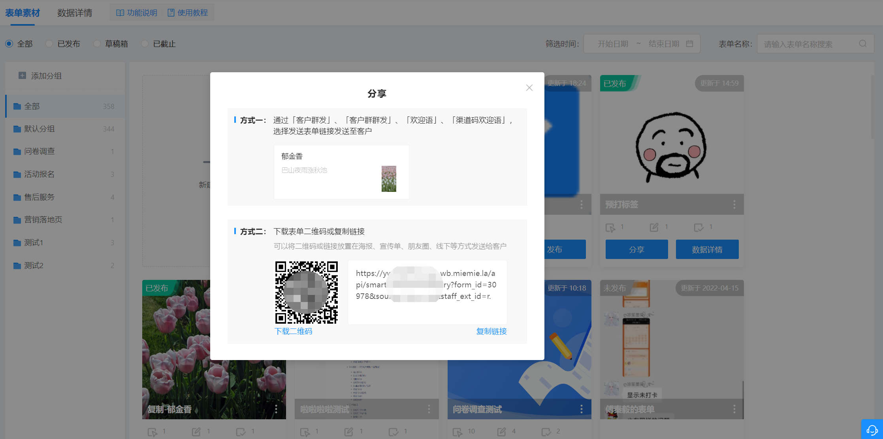This screenshot has width=883, height=439.
Task: Open more options on 问卷调查测试 card
Action: coord(581,409)
